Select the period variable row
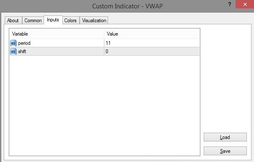Viewport: 254px width, 162px height. coord(104,43)
